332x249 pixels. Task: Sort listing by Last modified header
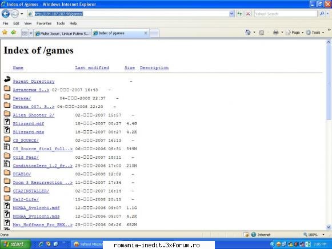[x=92, y=68]
